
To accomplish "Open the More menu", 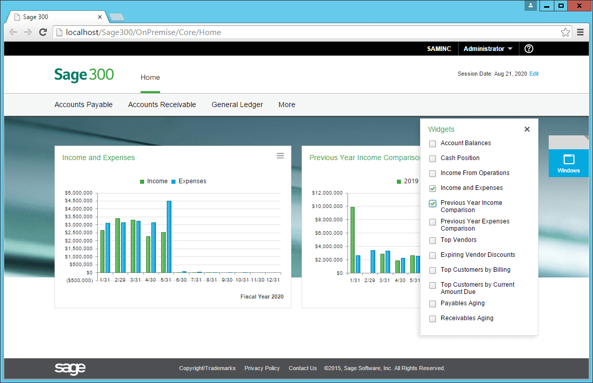I will [287, 105].
